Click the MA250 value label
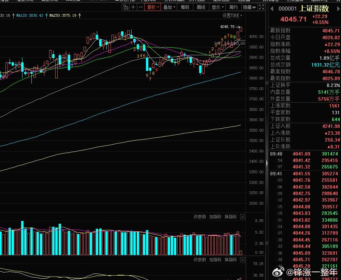 63,15
